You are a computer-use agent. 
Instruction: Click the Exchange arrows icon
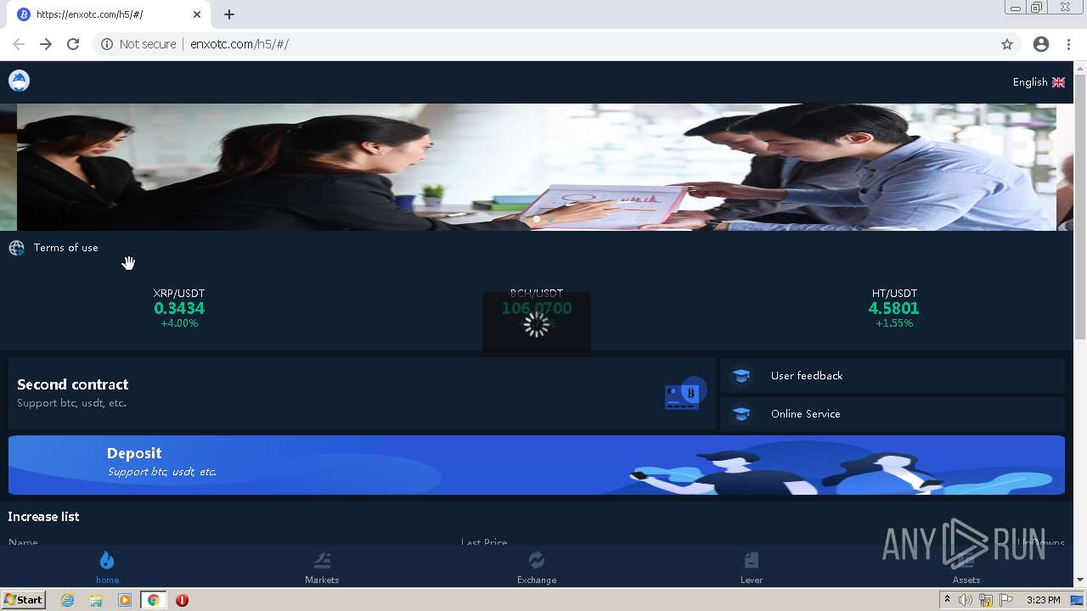tap(537, 560)
